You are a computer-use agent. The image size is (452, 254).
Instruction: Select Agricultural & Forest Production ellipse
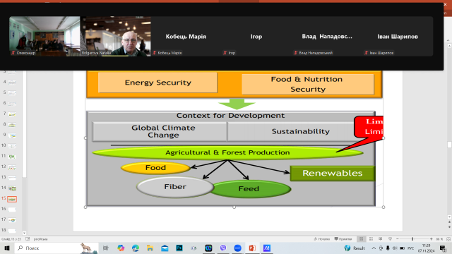(x=227, y=152)
